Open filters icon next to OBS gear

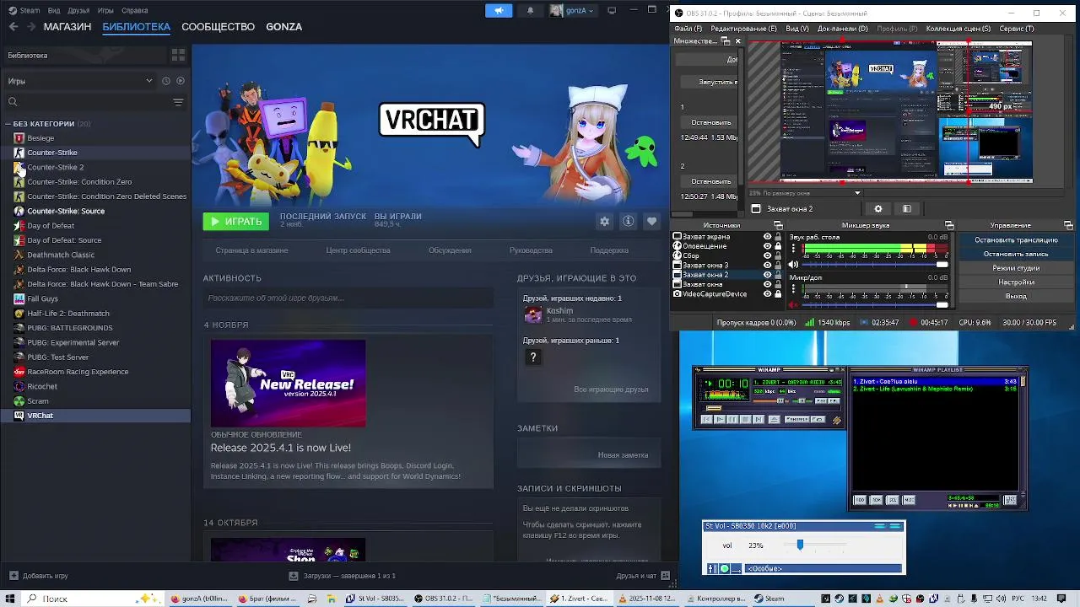[907, 209]
